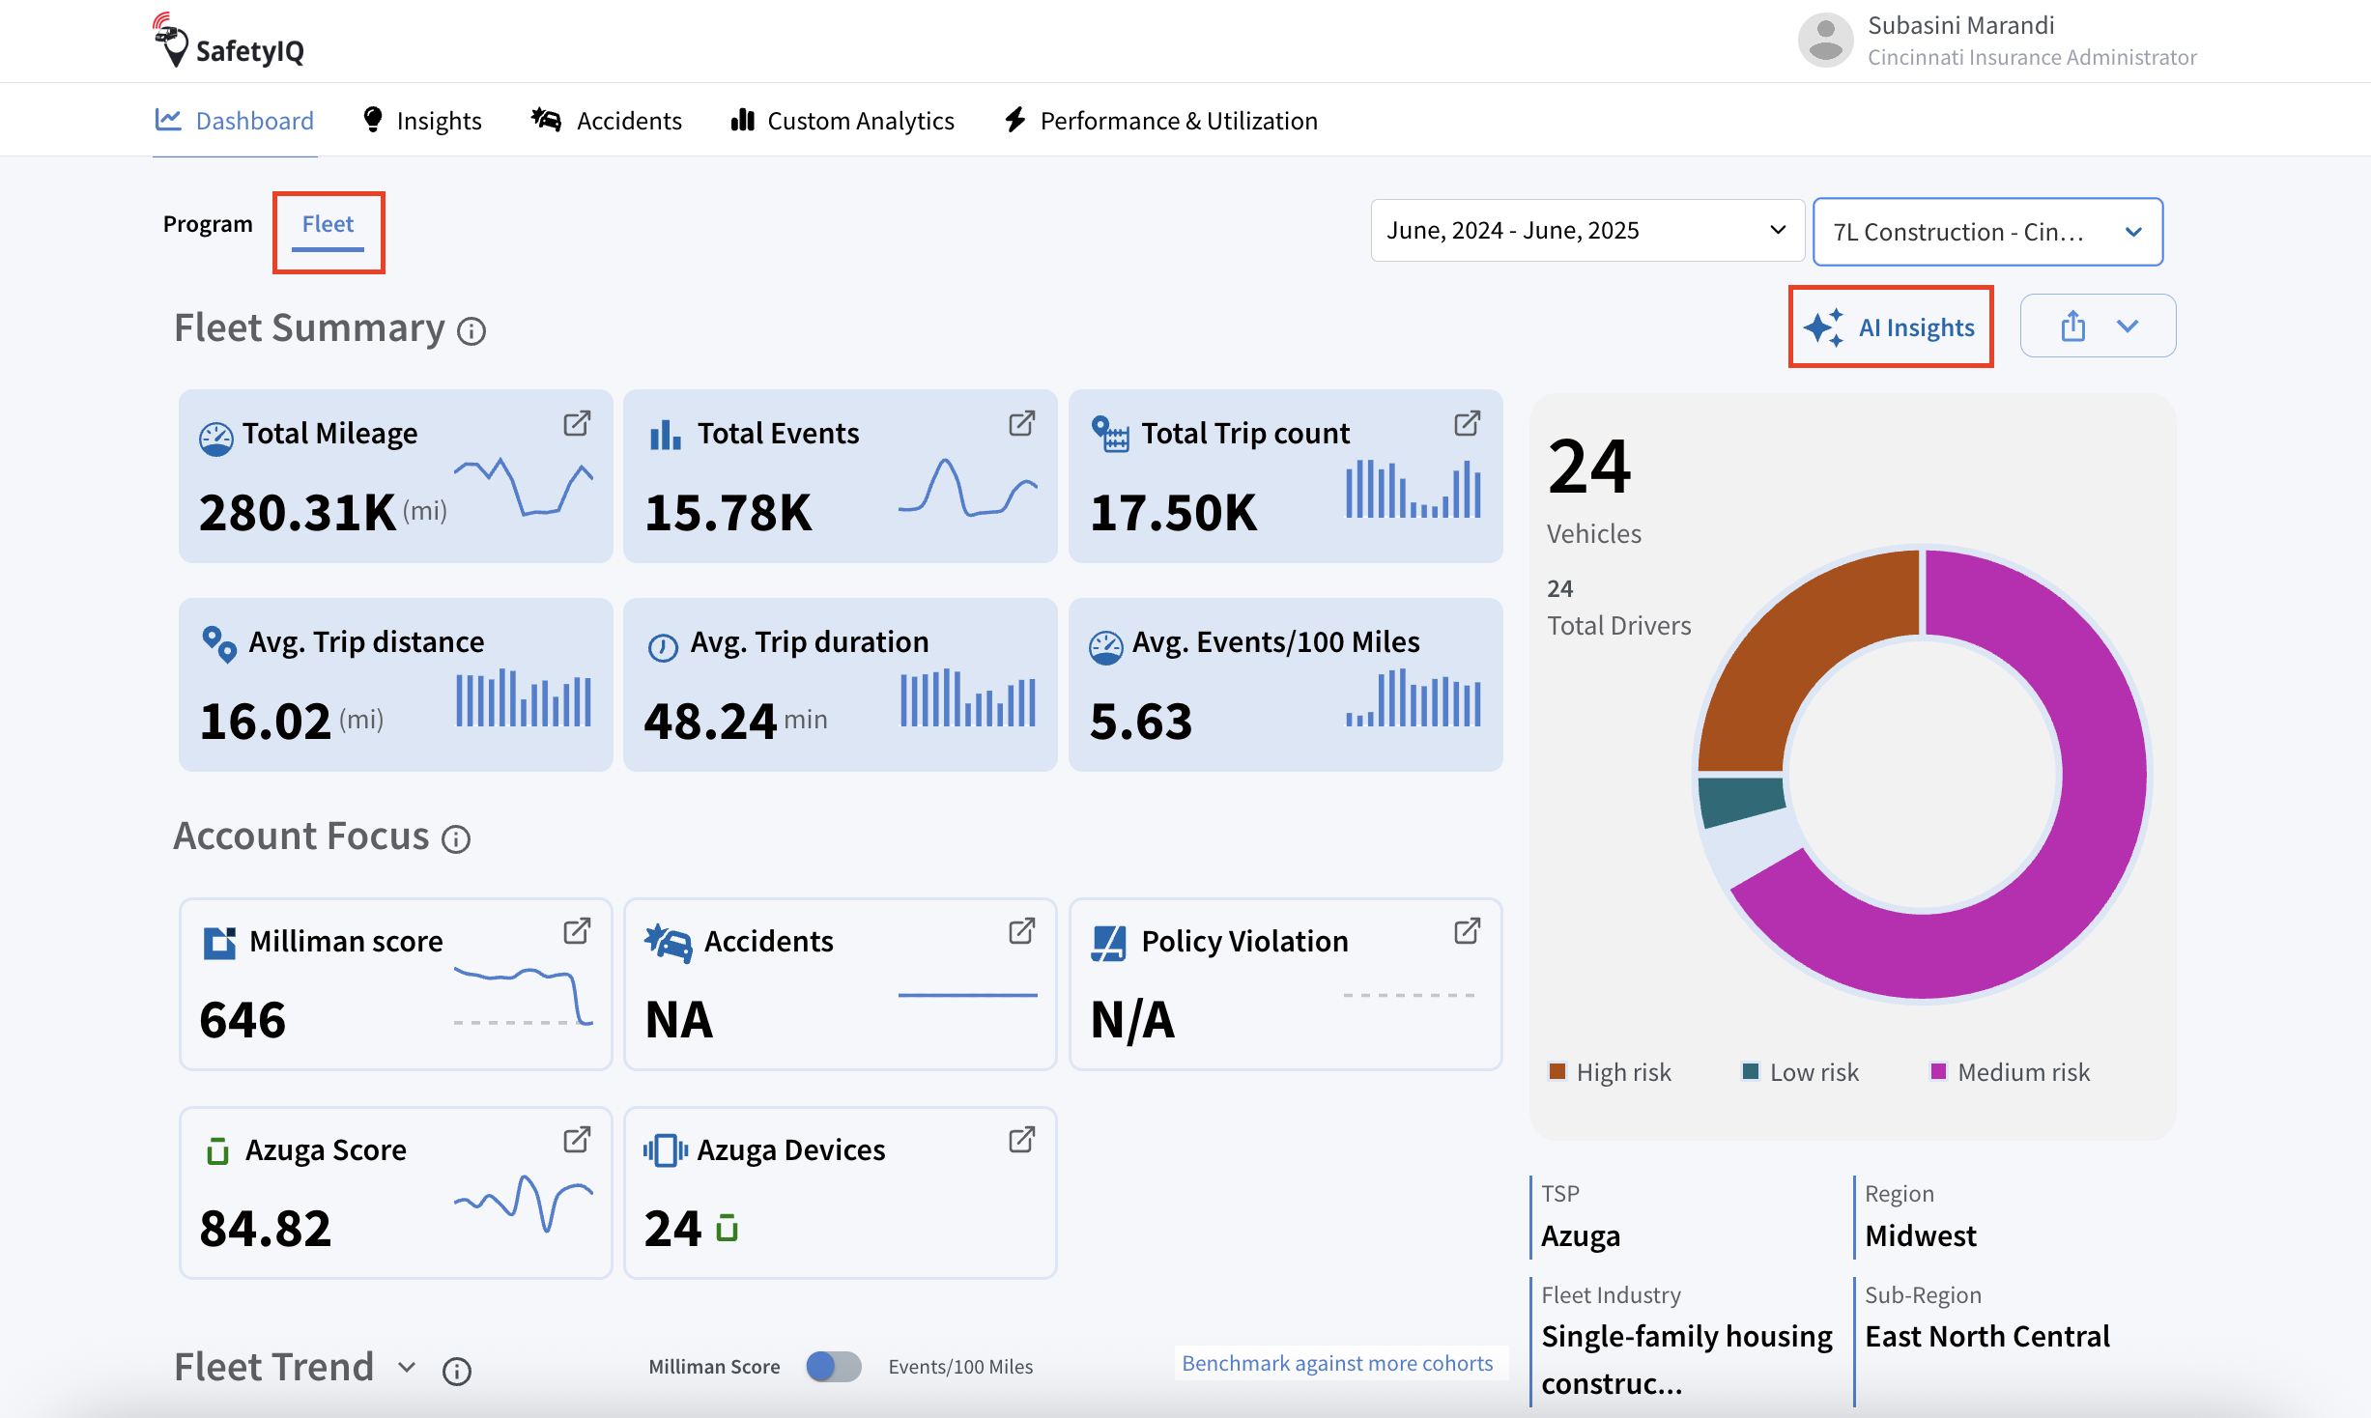2371x1418 pixels.
Task: Click the Accidents card car-crash icon
Action: coord(668,943)
